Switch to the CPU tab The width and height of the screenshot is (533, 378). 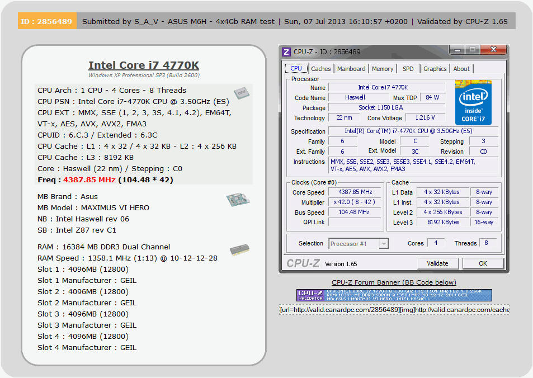(x=296, y=68)
